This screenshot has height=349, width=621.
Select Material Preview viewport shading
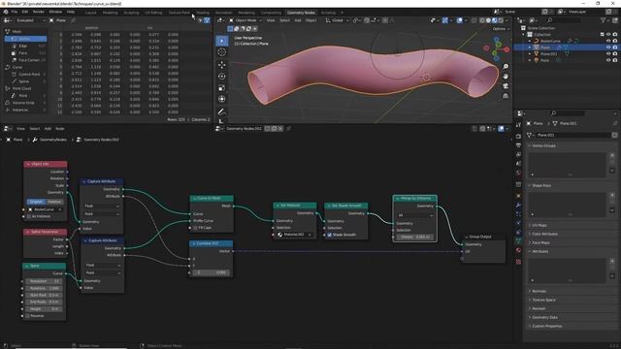point(495,20)
